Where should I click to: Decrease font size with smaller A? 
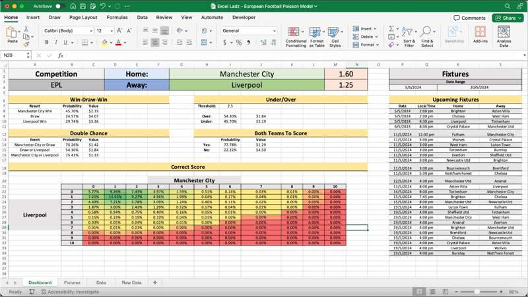tap(129, 30)
